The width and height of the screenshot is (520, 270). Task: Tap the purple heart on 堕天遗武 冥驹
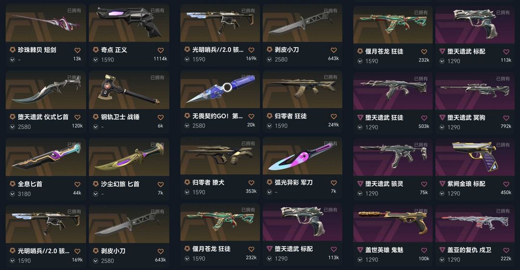click(x=506, y=118)
